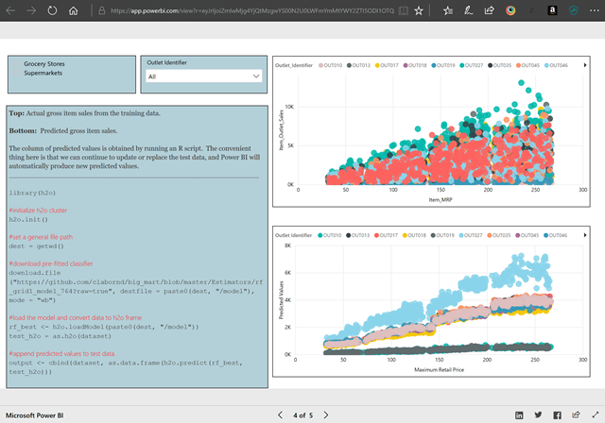Open the favorites hub list
The image size is (605, 423).
tap(448, 10)
